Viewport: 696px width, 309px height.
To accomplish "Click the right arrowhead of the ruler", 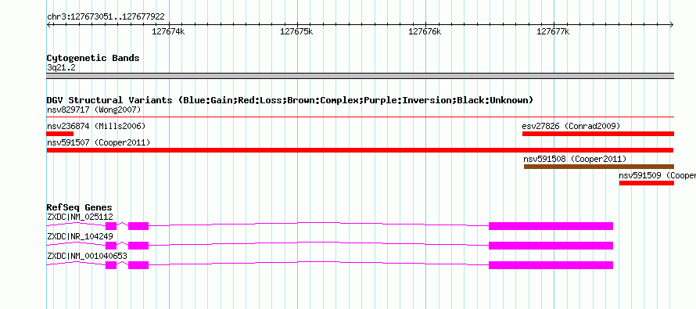I will [x=672, y=24].
